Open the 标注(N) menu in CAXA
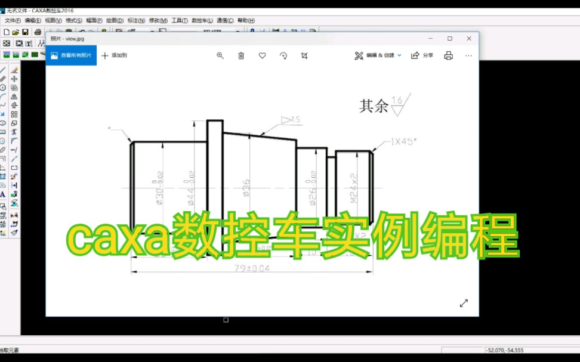This screenshot has width=580, height=362. click(136, 20)
